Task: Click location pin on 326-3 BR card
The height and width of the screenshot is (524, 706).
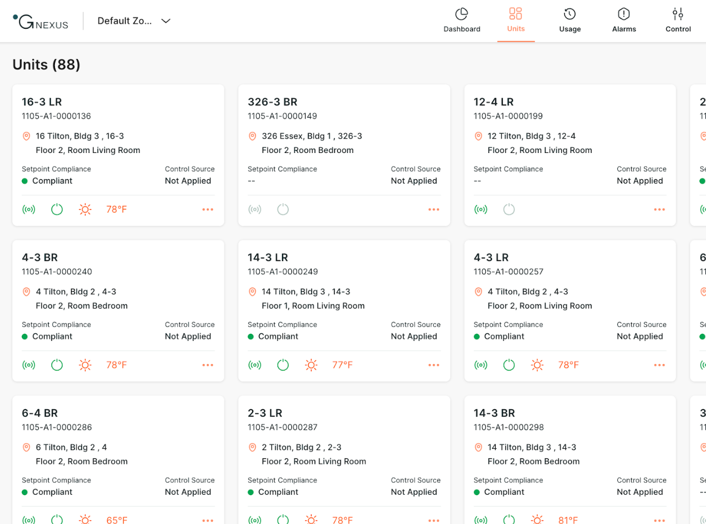Action: point(253,136)
